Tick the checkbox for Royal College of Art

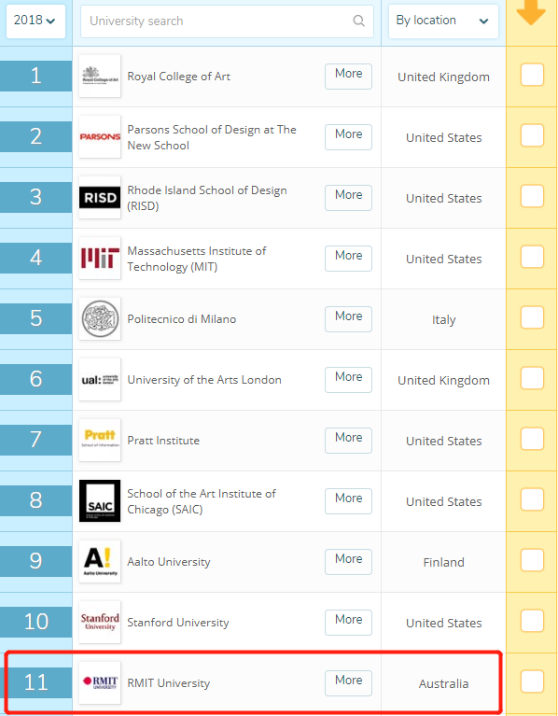pos(532,75)
